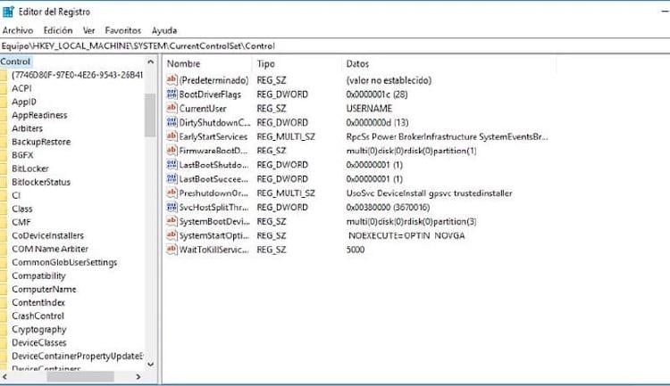Screen dimensions: 670x386
Task: Select the WaitToKillServiceTimeout value icon
Action: (172, 250)
